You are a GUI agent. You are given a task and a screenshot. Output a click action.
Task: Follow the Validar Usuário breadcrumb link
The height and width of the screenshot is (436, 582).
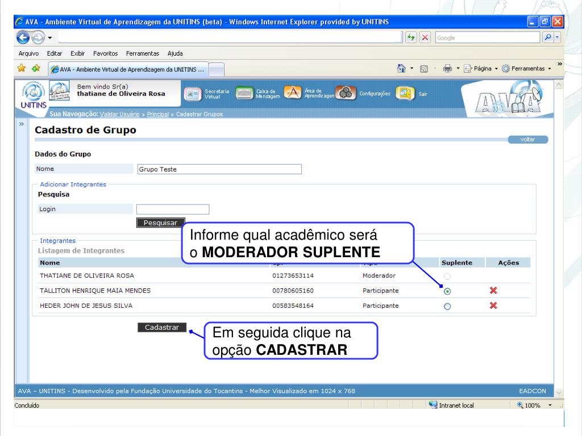119,114
